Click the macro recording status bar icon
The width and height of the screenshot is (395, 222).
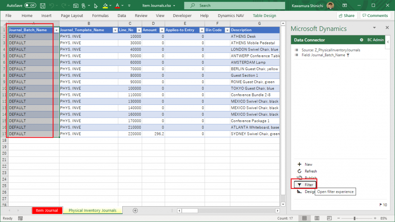pos(20,219)
